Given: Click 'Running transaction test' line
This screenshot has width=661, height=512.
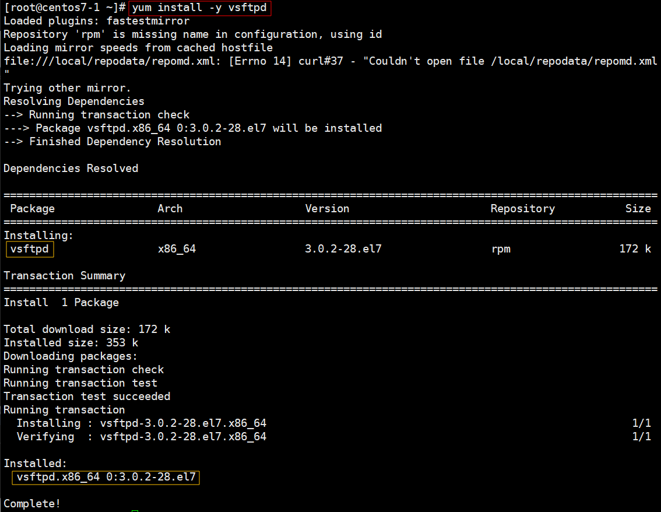Looking at the screenshot, I should tap(80, 383).
